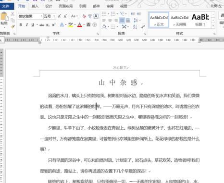Toggle Subscript formatting

point(48,25)
